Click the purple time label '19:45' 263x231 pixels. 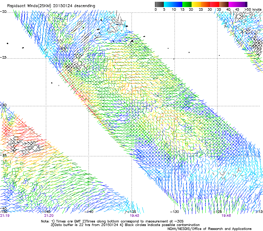[x=134, y=216]
